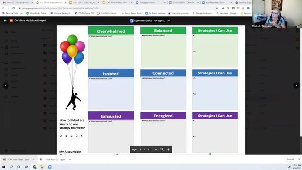Click the Connected heading in the PDF

click(163, 73)
